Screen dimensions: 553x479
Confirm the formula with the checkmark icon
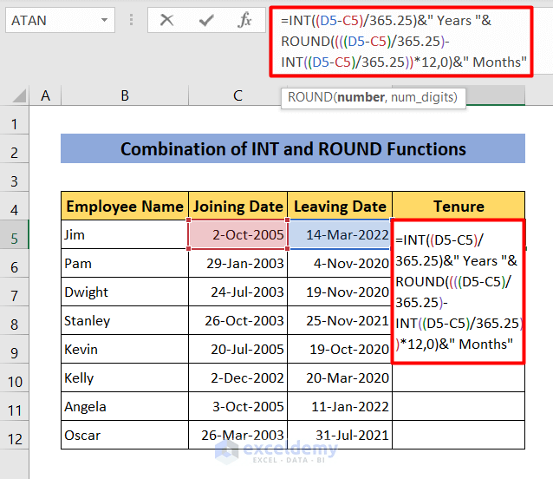coord(206,21)
